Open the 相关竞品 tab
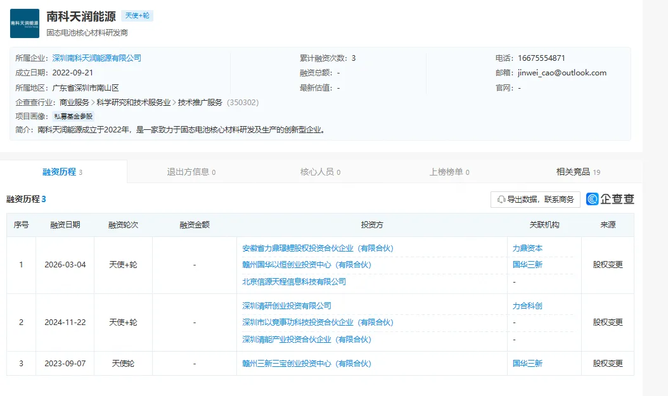Viewport: 668px width, 396px height. coord(578,172)
